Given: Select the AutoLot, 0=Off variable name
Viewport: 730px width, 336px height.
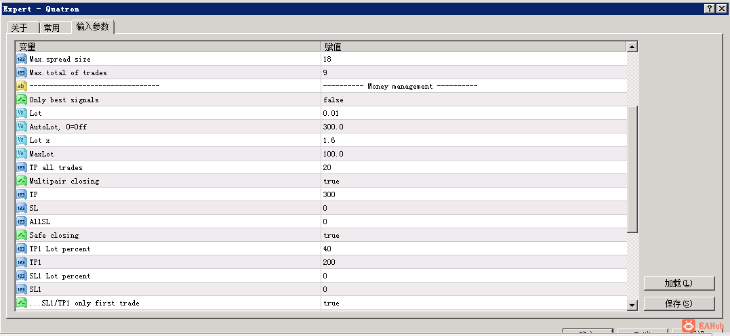Looking at the screenshot, I should pyautogui.click(x=58, y=127).
